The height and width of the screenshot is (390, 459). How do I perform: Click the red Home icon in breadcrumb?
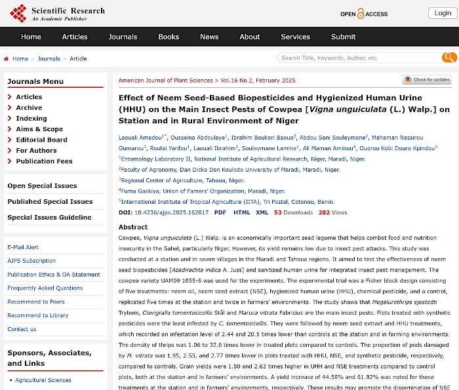(7, 59)
